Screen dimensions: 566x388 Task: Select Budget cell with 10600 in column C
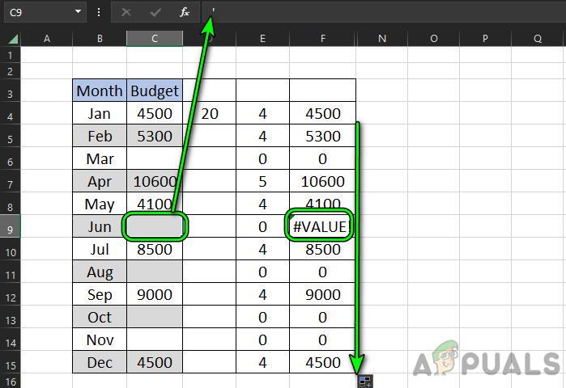pyautogui.click(x=155, y=181)
